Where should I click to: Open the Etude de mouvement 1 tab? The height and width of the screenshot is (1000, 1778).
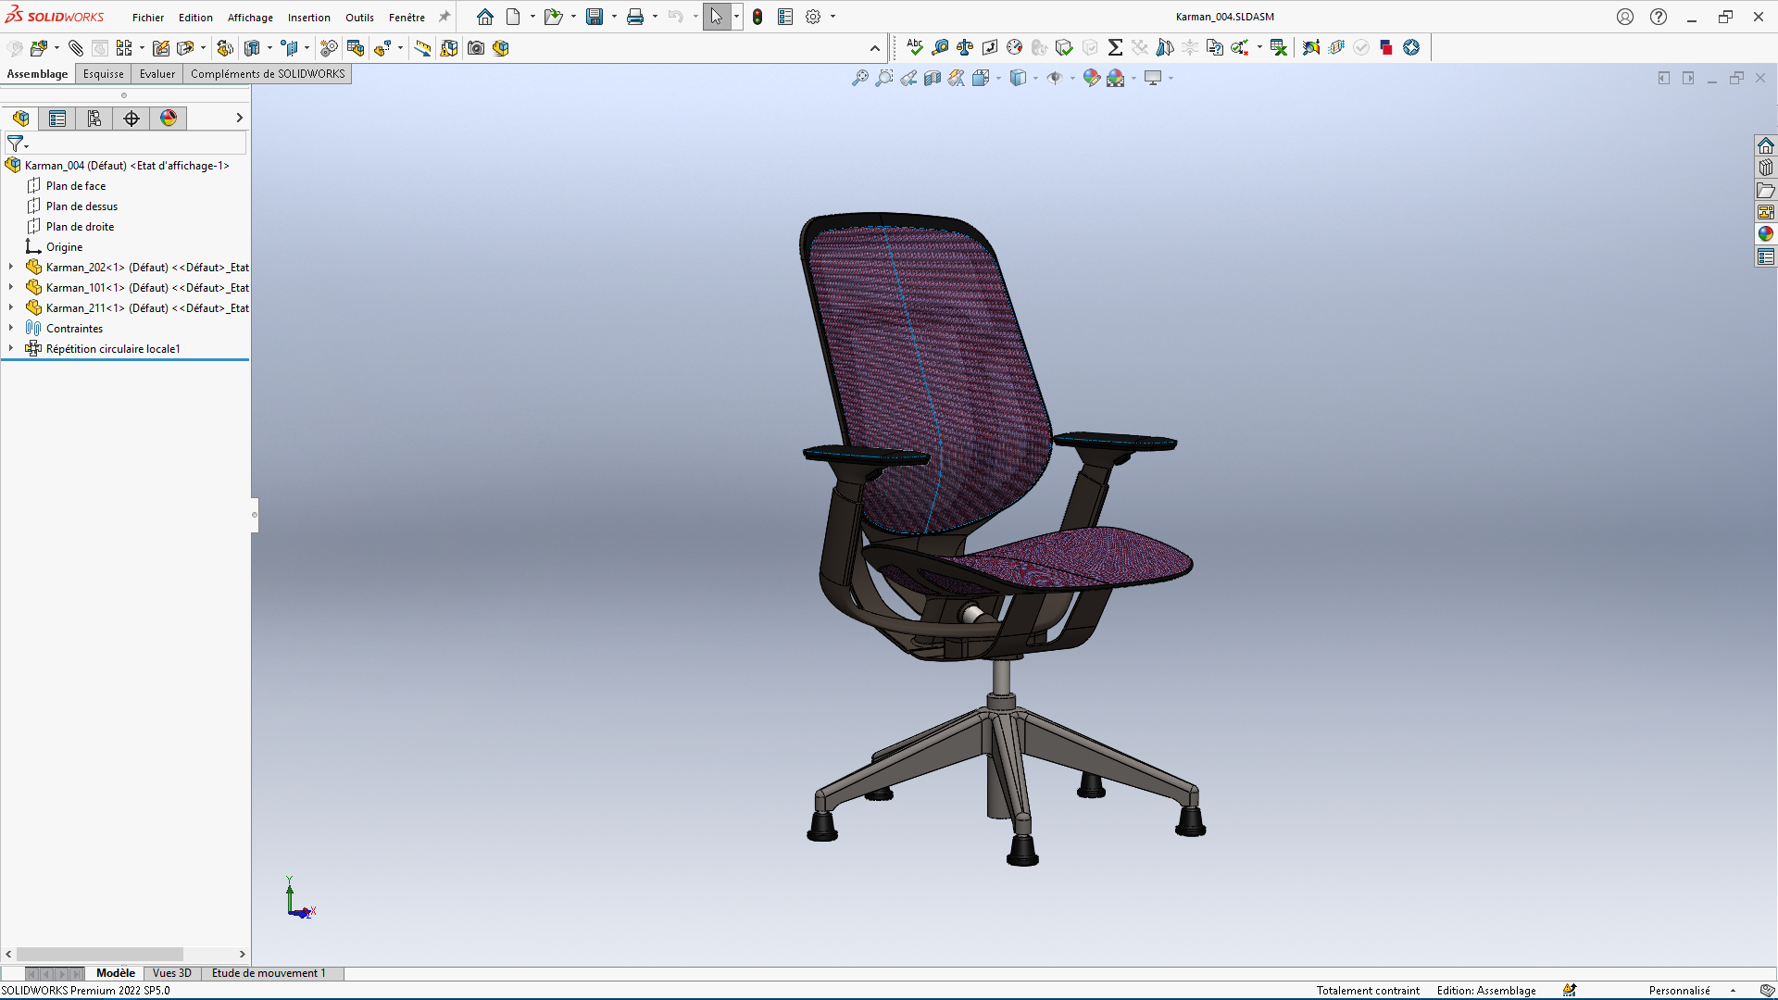(x=269, y=973)
